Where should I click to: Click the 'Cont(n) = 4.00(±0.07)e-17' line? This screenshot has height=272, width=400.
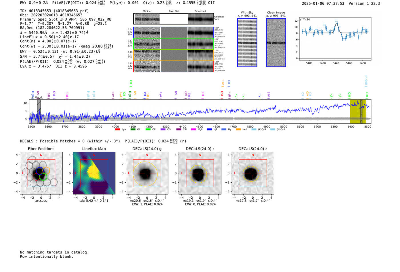click(48, 41)
